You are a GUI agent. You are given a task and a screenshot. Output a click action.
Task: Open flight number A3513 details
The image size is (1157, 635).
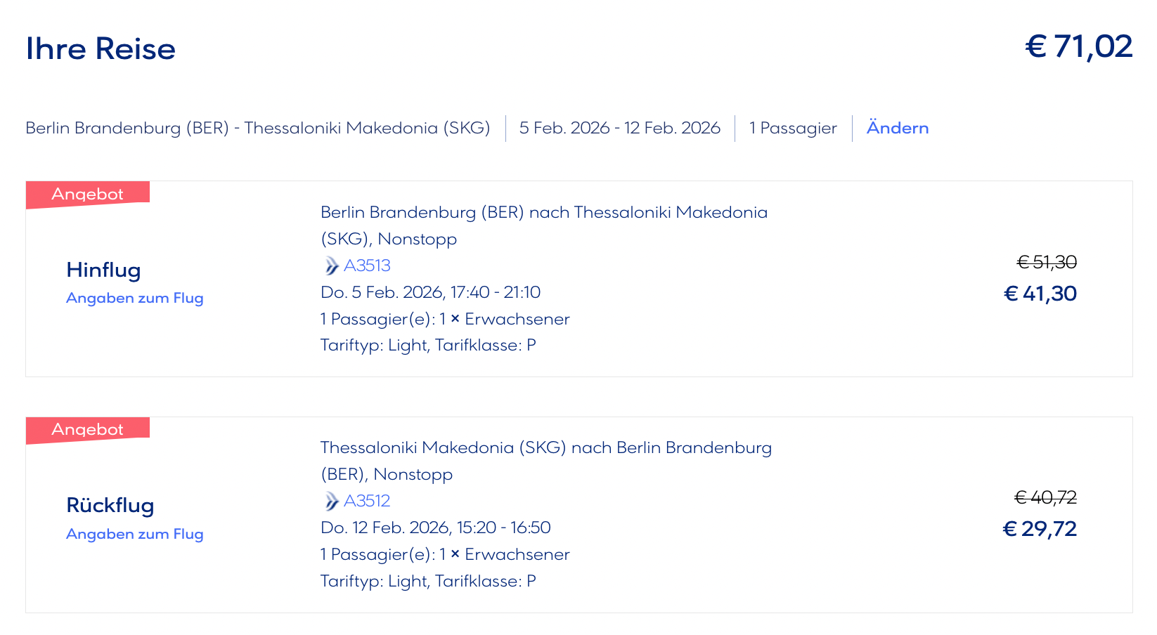click(367, 266)
